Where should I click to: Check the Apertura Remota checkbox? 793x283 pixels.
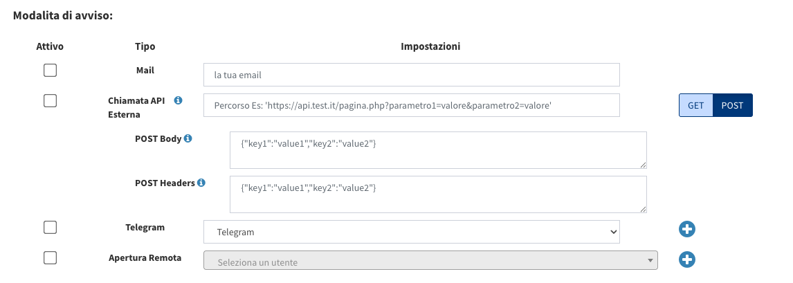pyautogui.click(x=50, y=257)
